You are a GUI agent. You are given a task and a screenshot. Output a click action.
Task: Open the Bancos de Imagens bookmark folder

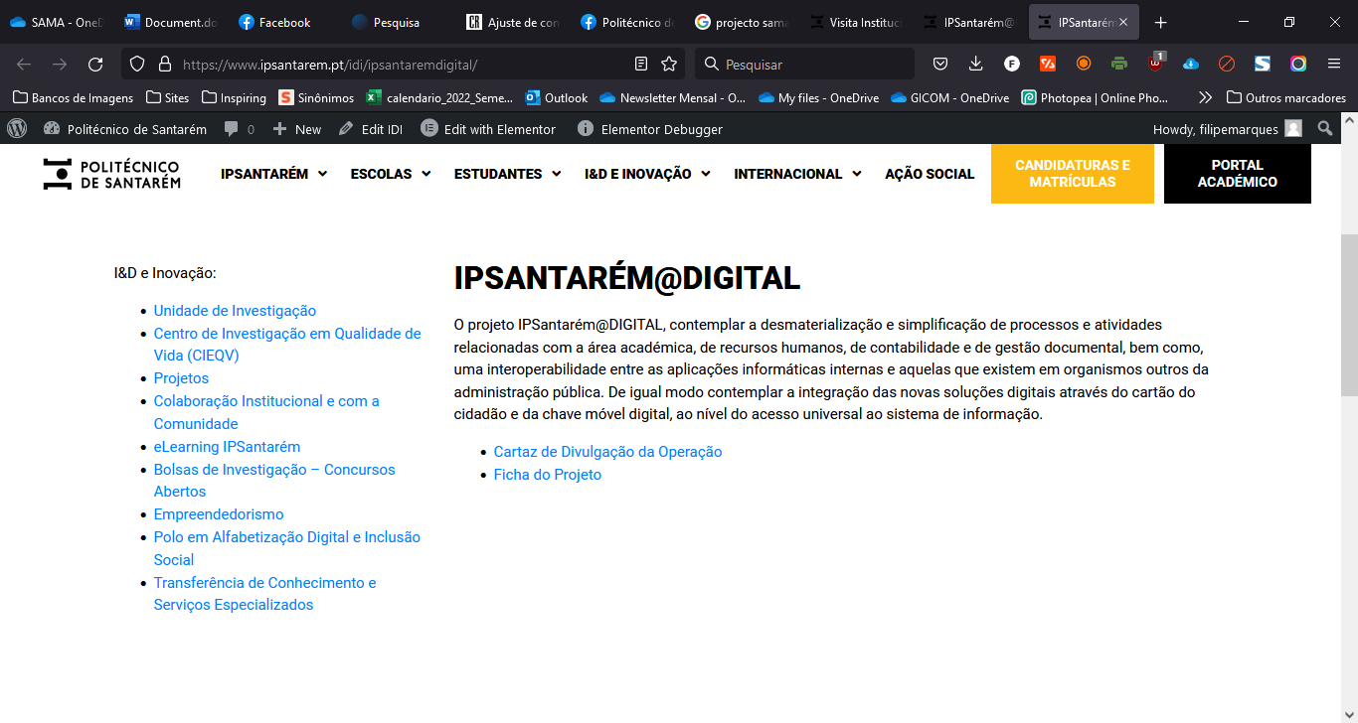73,97
